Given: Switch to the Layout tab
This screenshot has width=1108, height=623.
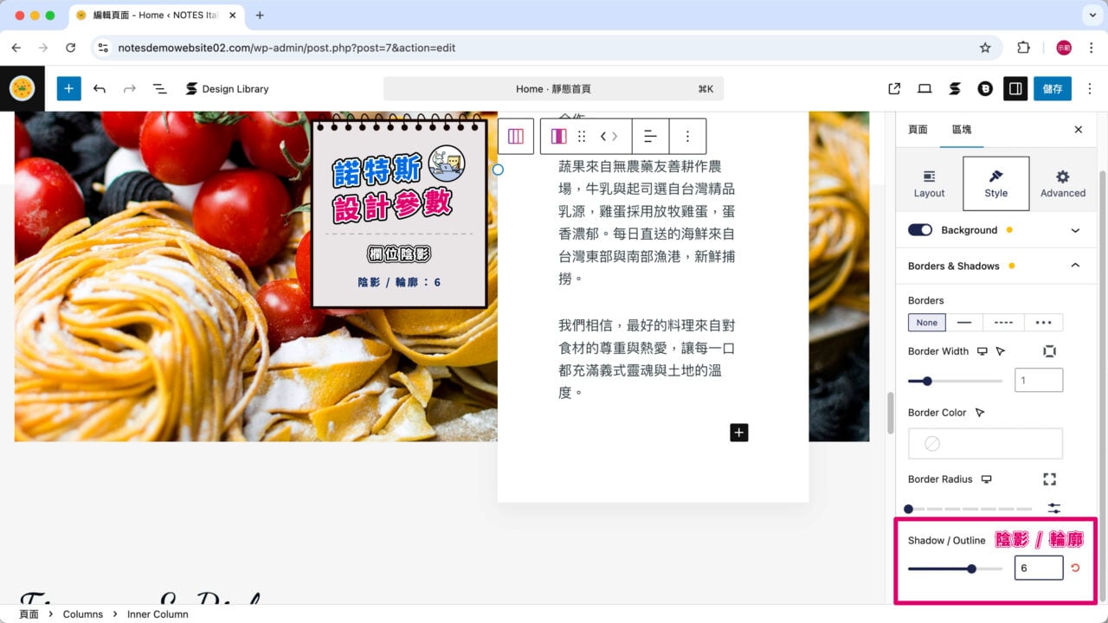Looking at the screenshot, I should 928,183.
